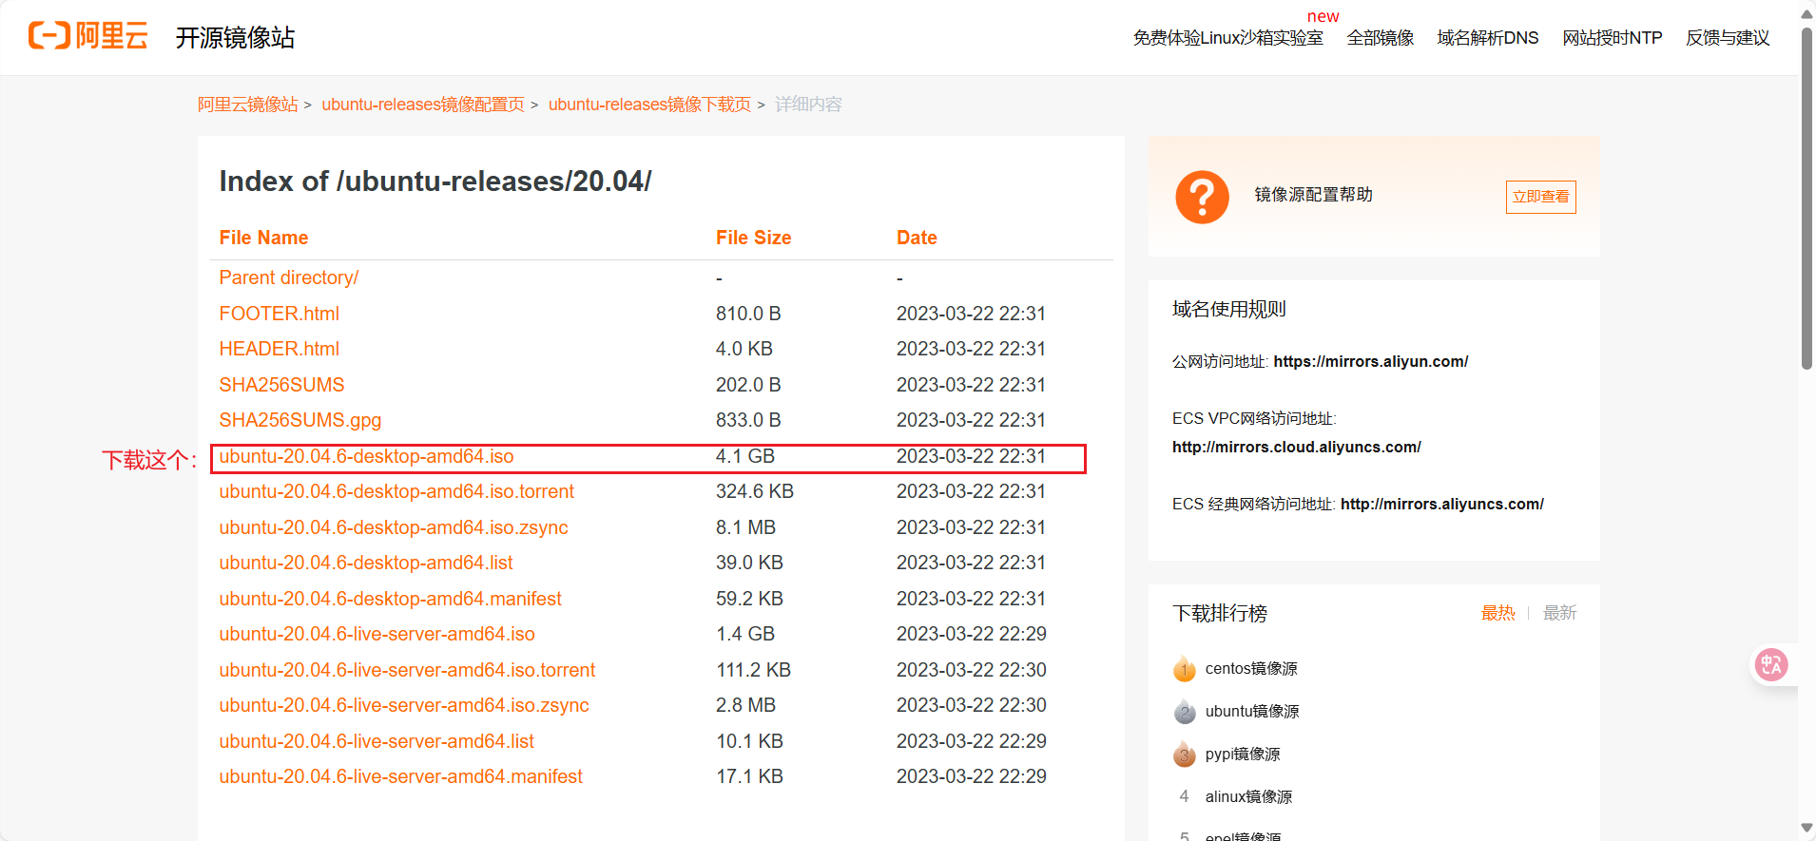Image resolution: width=1816 pixels, height=841 pixels.
Task: Switch ranking to 最热 tab
Action: (1497, 613)
